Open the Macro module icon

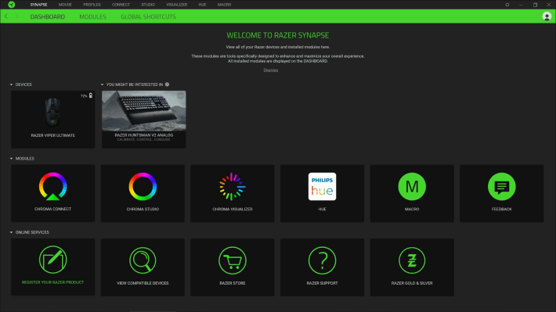412,187
